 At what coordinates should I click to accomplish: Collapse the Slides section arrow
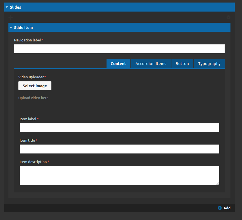7,7
